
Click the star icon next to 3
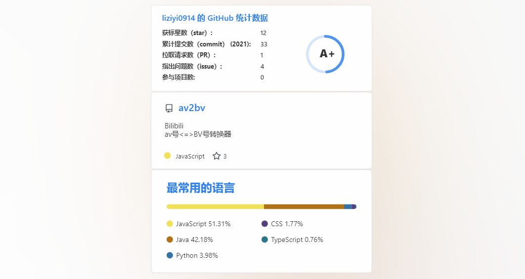click(x=217, y=156)
